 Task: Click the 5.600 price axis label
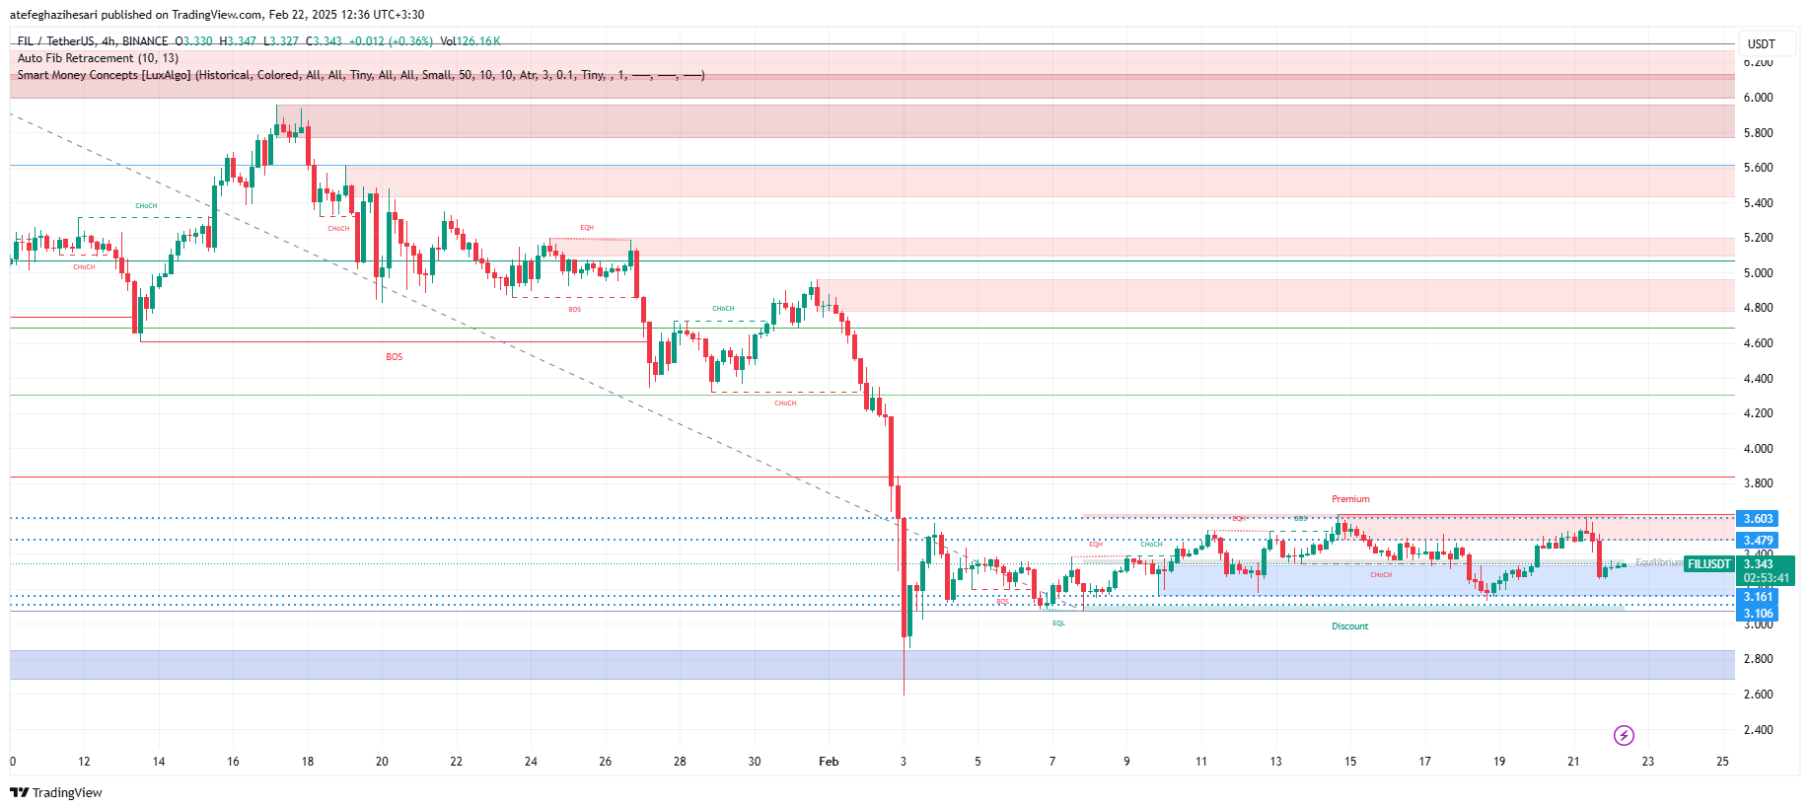1758,168
